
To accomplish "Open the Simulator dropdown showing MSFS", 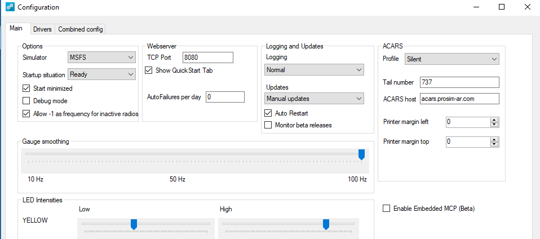I will tap(101, 57).
